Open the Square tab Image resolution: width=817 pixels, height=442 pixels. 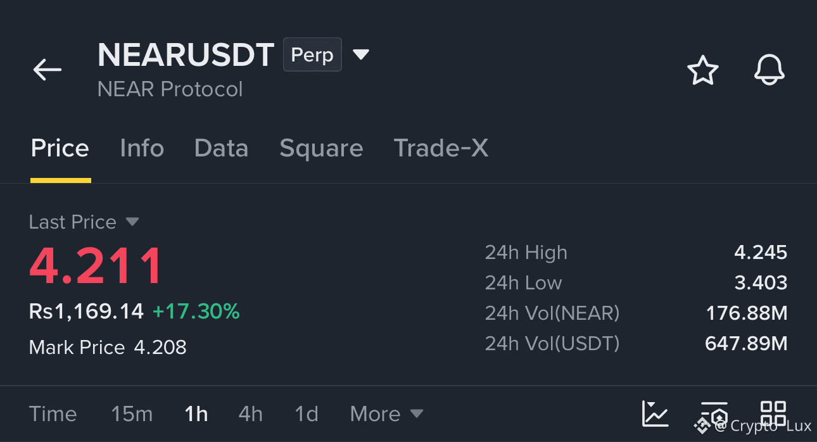321,148
